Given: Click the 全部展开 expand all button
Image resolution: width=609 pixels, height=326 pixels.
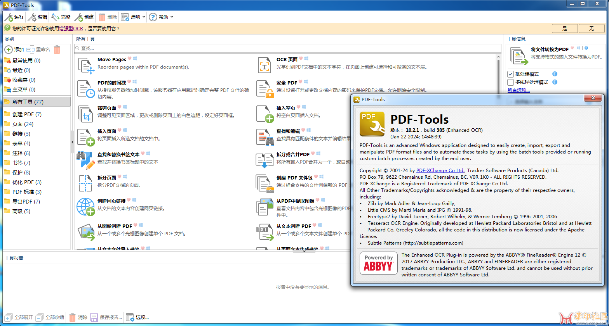Looking at the screenshot, I should click(19, 317).
